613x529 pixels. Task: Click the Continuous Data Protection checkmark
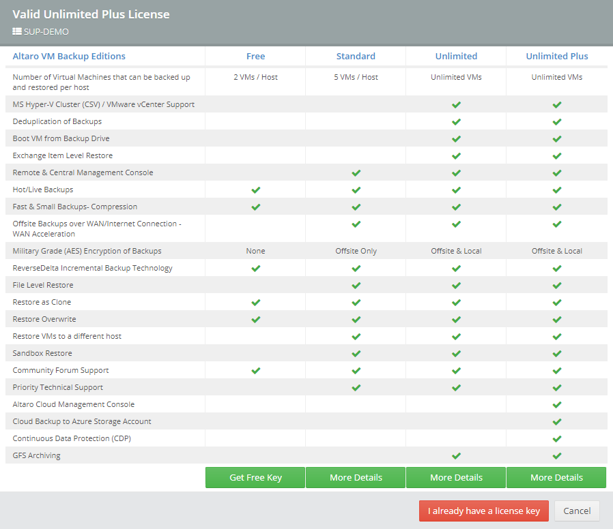556,438
